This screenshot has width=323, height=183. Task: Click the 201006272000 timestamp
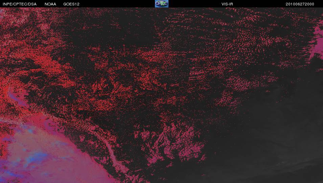300,4
